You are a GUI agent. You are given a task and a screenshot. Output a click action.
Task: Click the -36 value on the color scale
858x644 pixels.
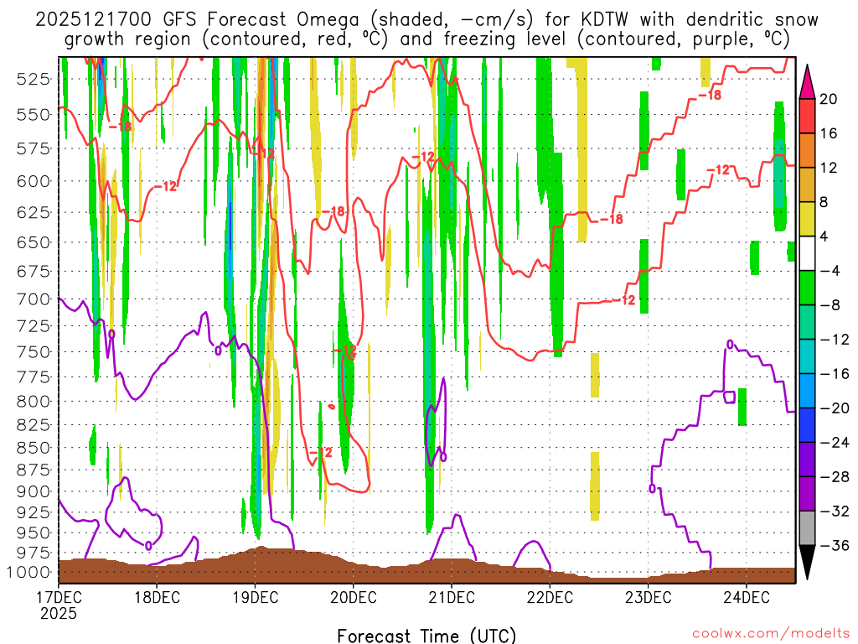tap(835, 545)
